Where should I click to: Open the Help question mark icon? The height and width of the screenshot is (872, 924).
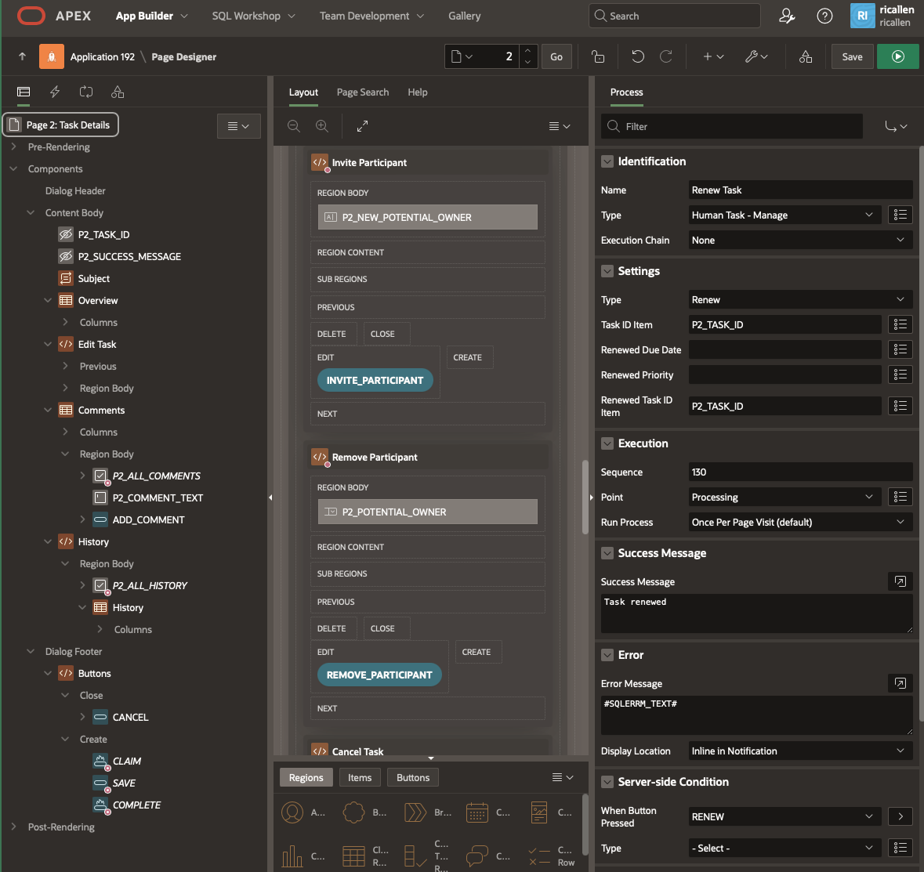(x=824, y=16)
